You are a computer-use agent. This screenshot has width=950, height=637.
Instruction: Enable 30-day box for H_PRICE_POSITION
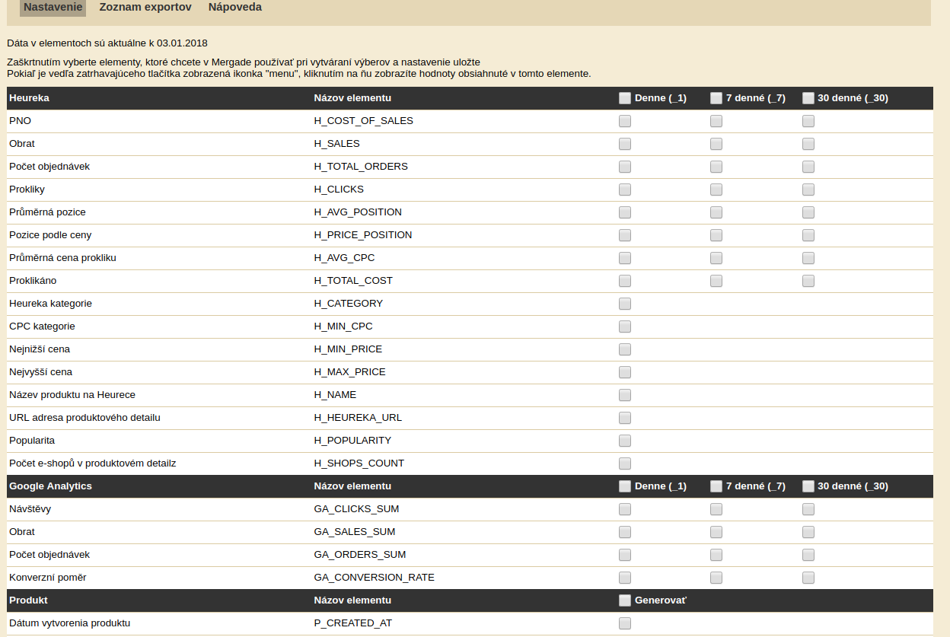tap(808, 235)
